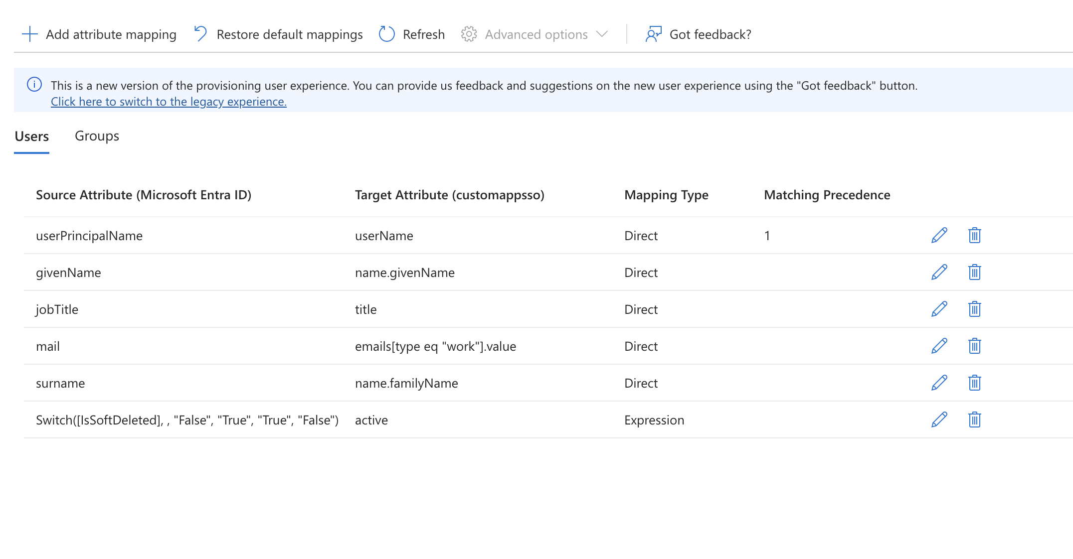The width and height of the screenshot is (1073, 559).
Task: Switch to the Groups tab
Action: [97, 136]
